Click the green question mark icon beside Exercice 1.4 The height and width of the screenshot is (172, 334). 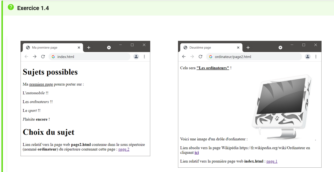11,7
